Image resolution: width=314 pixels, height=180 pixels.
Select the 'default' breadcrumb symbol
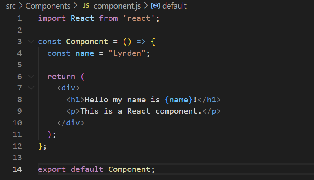coord(174,6)
